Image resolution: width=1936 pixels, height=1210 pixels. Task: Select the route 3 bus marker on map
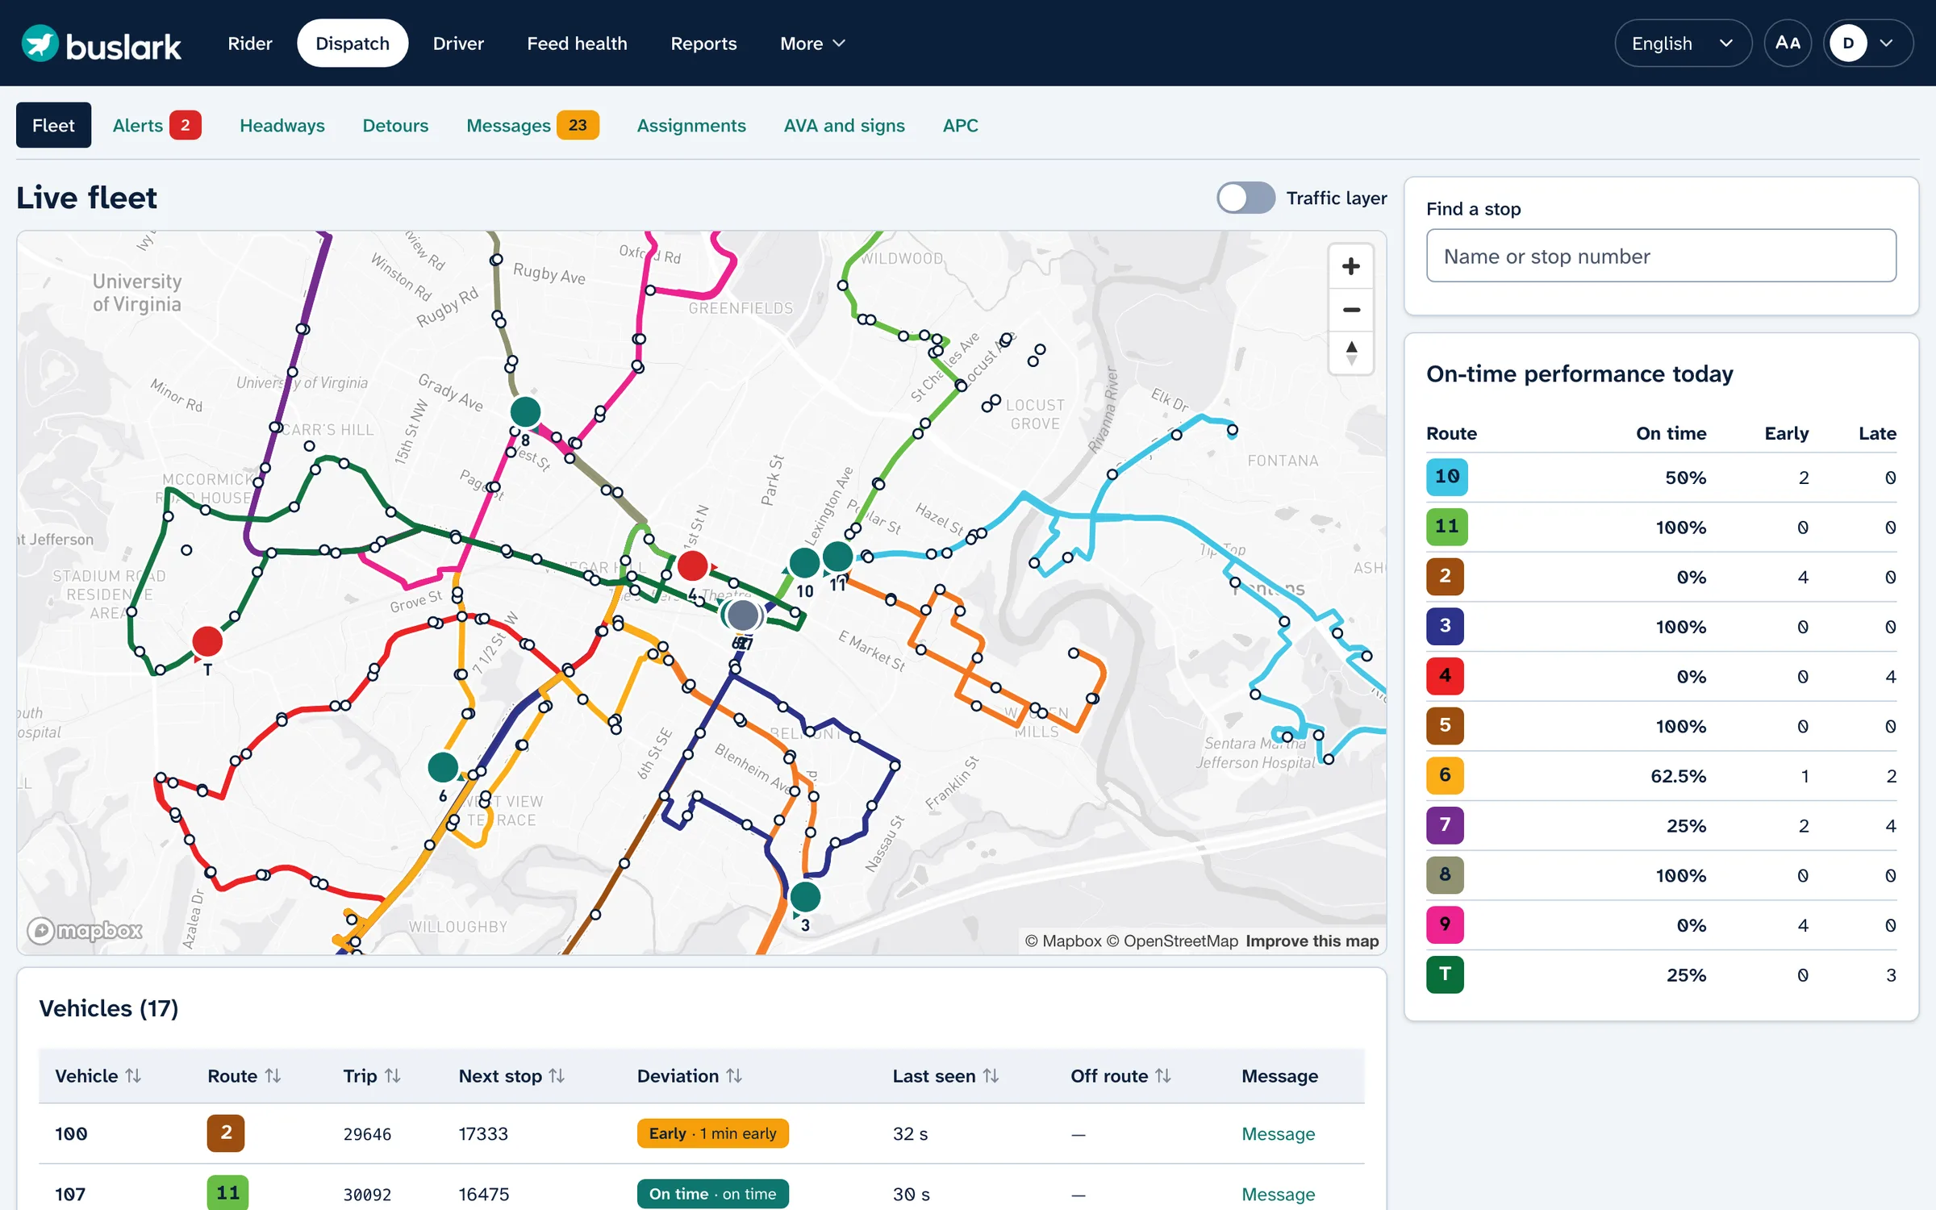(x=805, y=896)
